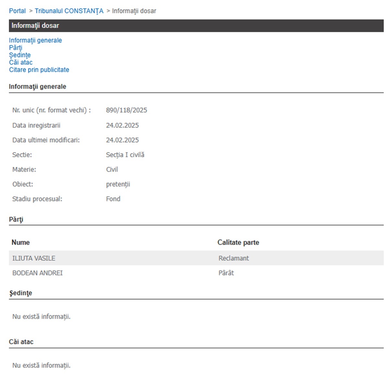Click the Materie label
The height and width of the screenshot is (374, 389).
[24, 169]
